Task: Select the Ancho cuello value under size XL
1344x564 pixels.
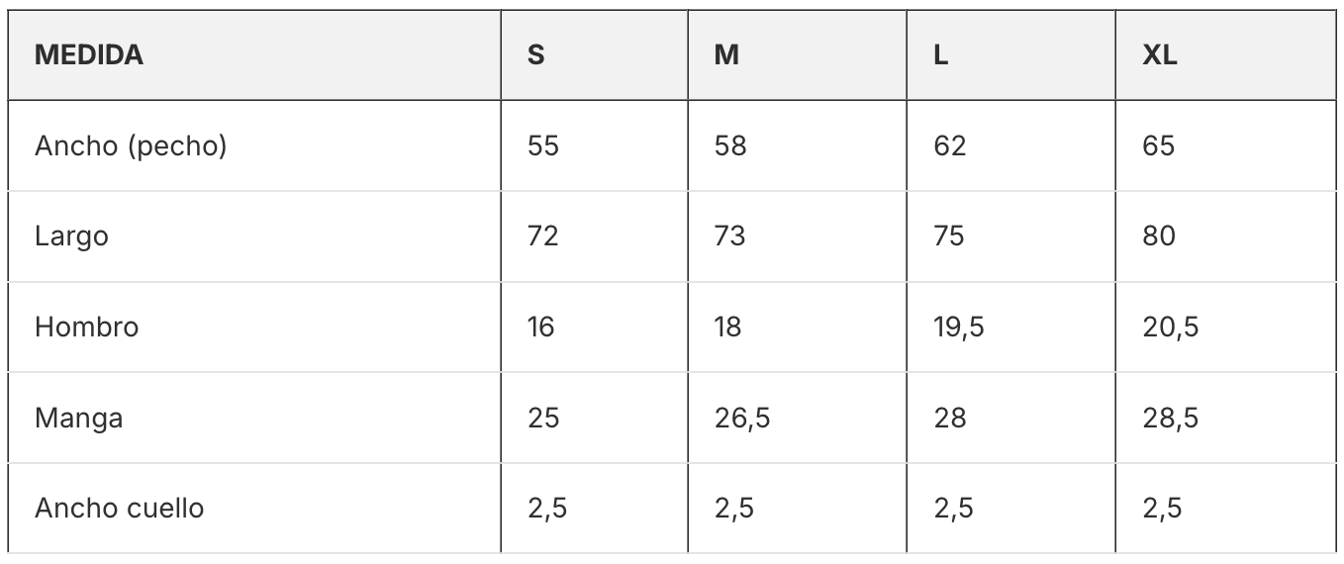Action: (1162, 508)
